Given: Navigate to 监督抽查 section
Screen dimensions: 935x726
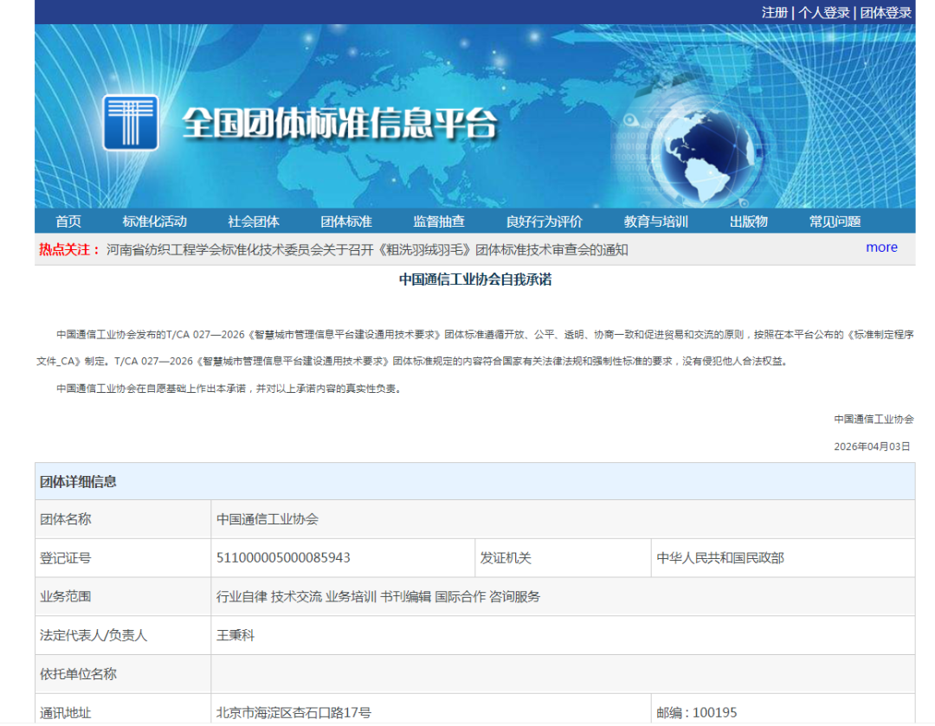Looking at the screenshot, I should click(x=439, y=222).
